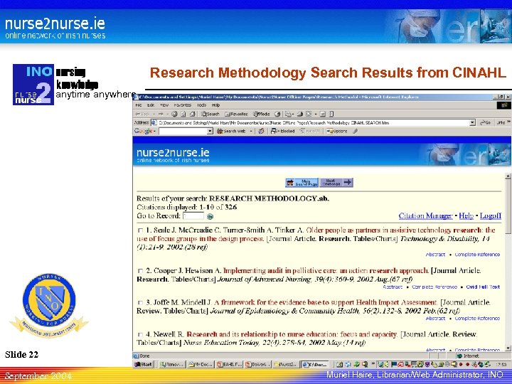Click the Stop loading icon
Image resolution: width=512 pixels, height=384 pixels.
(174, 114)
